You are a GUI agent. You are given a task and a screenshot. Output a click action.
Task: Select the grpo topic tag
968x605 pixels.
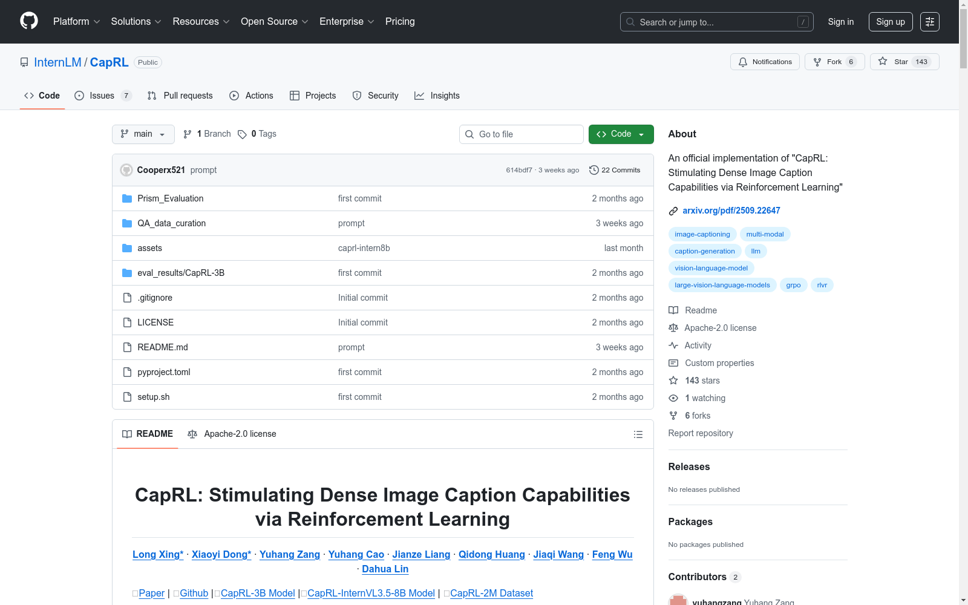pyautogui.click(x=793, y=285)
